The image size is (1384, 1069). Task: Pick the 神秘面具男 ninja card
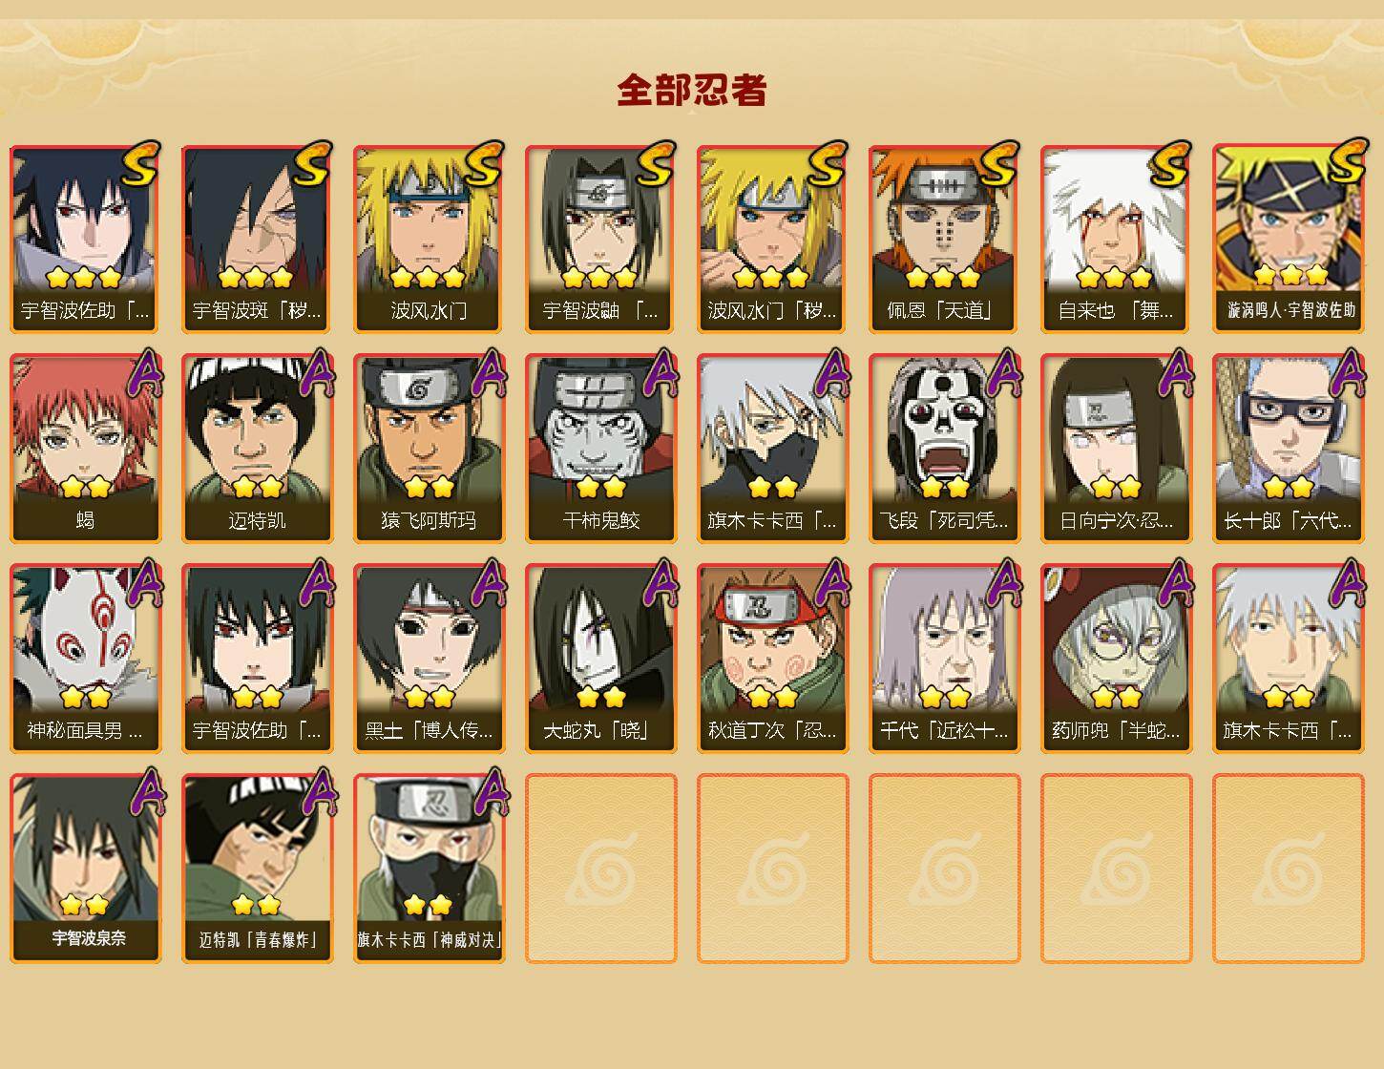coord(86,659)
